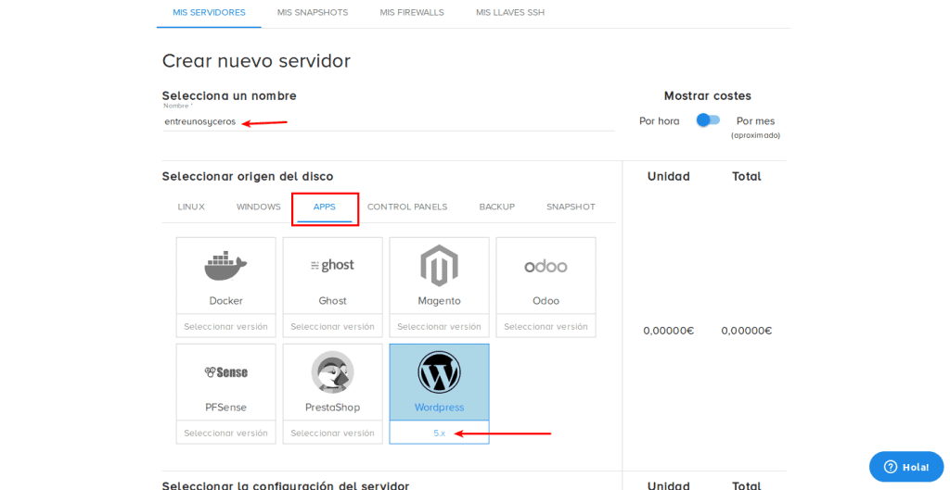
Task: Pick the Magento logo tile
Action: pos(439,266)
